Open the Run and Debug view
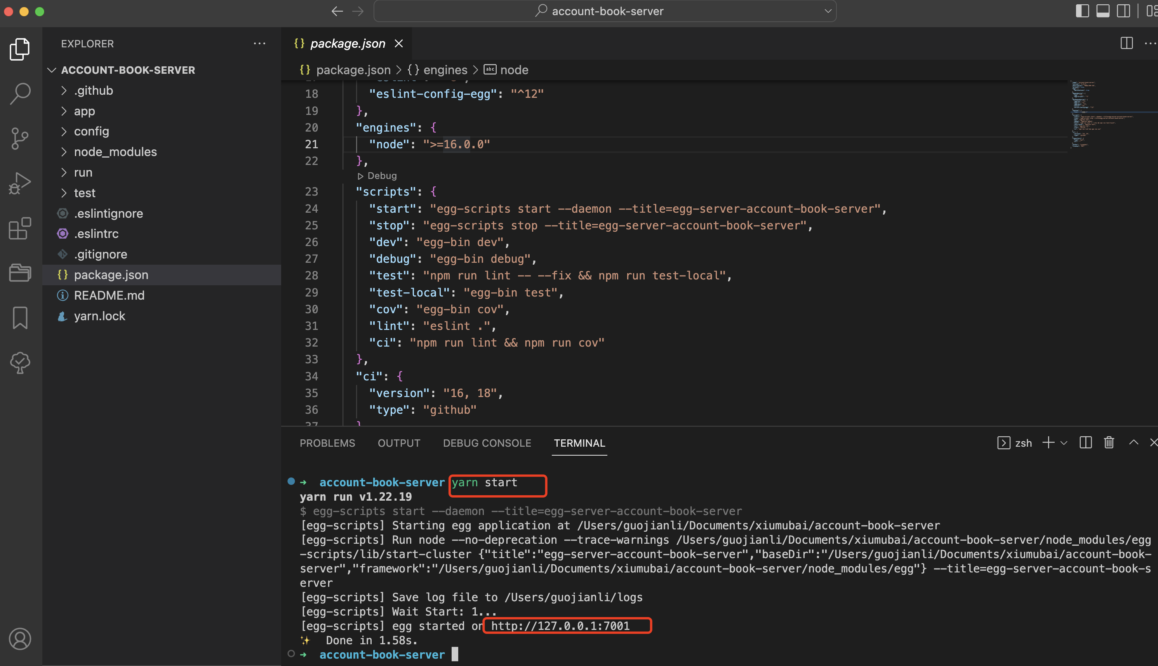The width and height of the screenshot is (1158, 666). click(20, 184)
